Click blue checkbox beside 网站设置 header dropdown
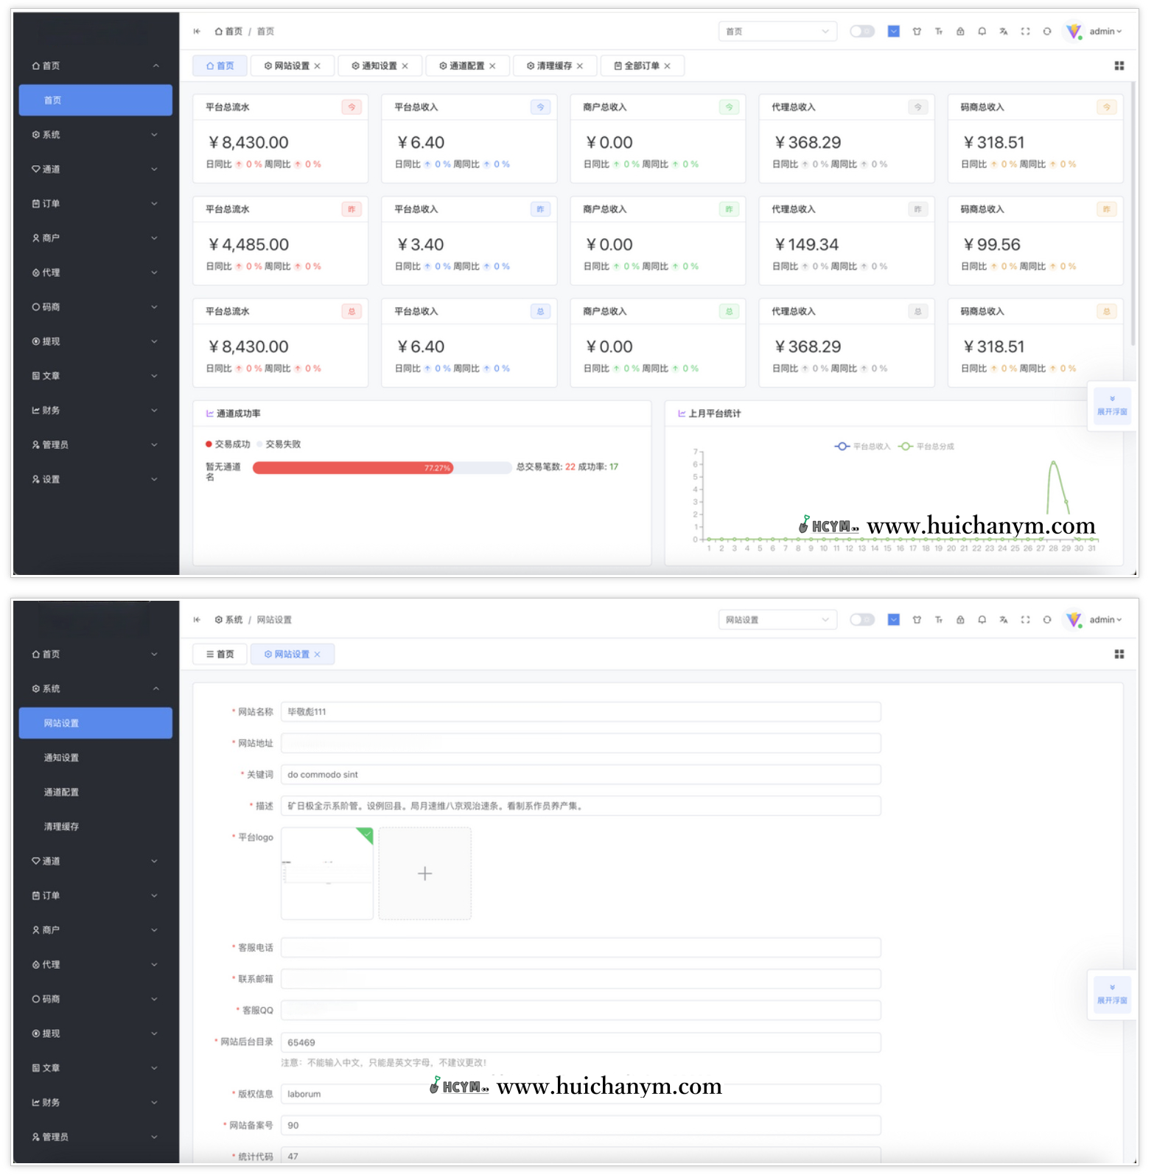1154x1175 pixels. (x=893, y=620)
